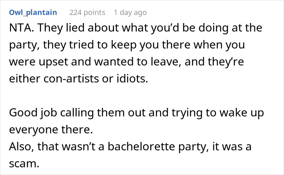Open the Owl_plantain user profile link
The width and height of the screenshot is (284, 175).
tap(32, 13)
